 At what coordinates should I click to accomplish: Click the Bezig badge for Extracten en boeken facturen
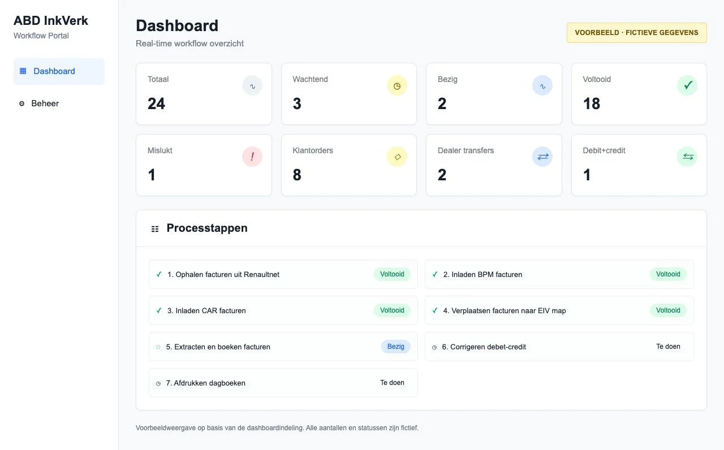click(396, 347)
